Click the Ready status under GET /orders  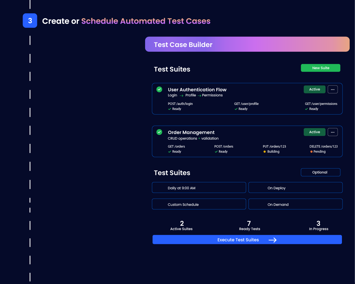tap(175, 152)
